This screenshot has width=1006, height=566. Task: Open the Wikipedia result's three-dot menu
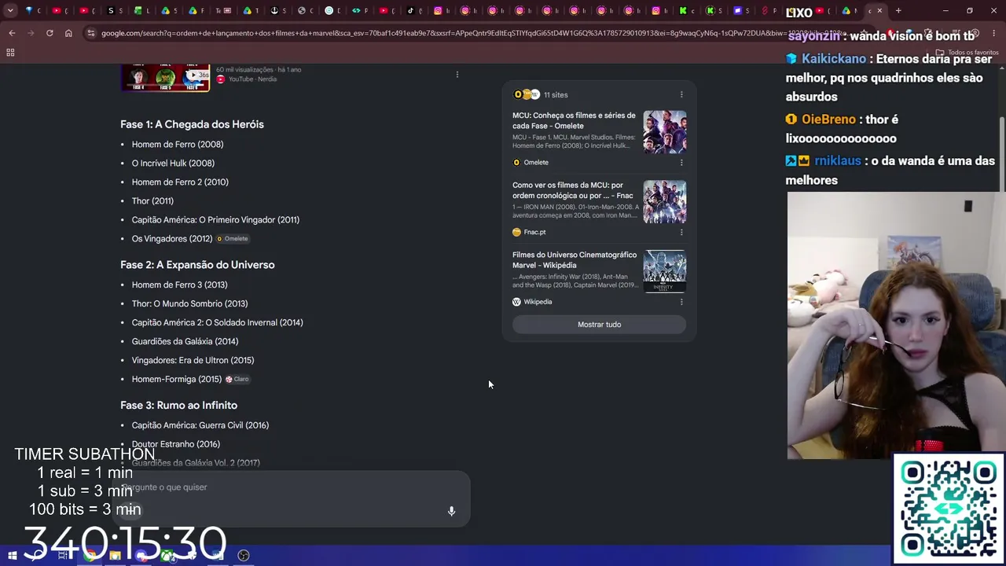coord(681,302)
